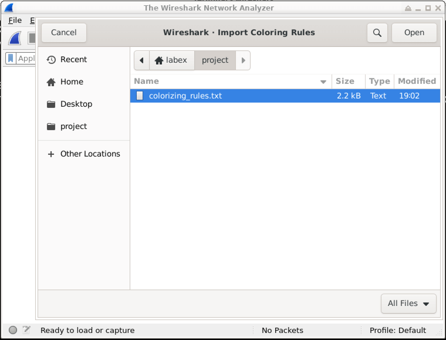Open the Desktop folder shortcut
This screenshot has width=446, height=340.
click(x=76, y=104)
